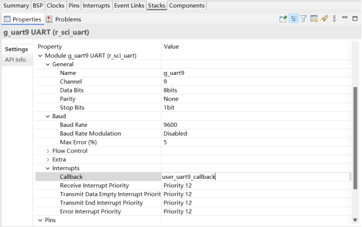Select the Channel property label

[x=71, y=81]
